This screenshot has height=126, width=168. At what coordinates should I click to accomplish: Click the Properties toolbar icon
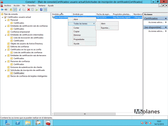click(33, 10)
